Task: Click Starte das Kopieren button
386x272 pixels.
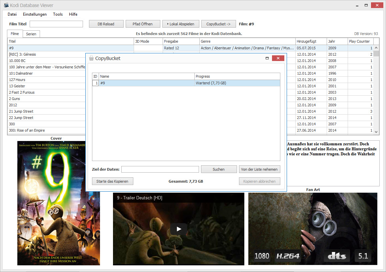Action: click(113, 181)
